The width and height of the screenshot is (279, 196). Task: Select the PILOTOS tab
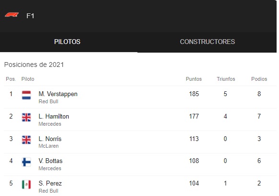click(67, 42)
